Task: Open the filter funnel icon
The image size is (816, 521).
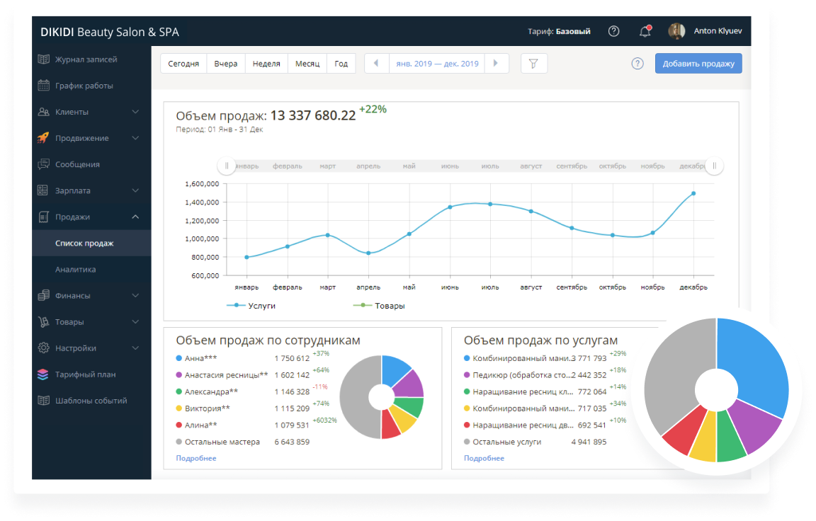Action: pos(534,64)
